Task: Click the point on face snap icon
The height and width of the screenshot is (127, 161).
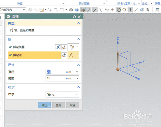Action: coord(142,10)
